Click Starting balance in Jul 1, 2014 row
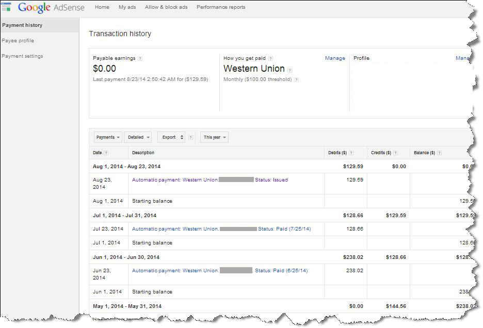Screen dimensions: 483x328 click(x=152, y=243)
